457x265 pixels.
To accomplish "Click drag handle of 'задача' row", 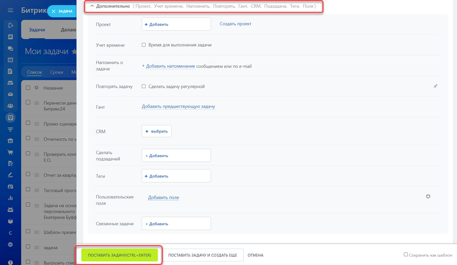I will 36,247.
